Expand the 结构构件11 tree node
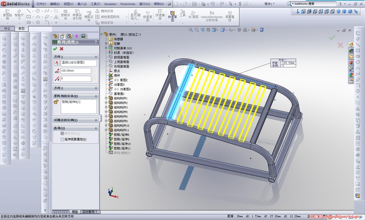 pyautogui.click(x=106, y=130)
